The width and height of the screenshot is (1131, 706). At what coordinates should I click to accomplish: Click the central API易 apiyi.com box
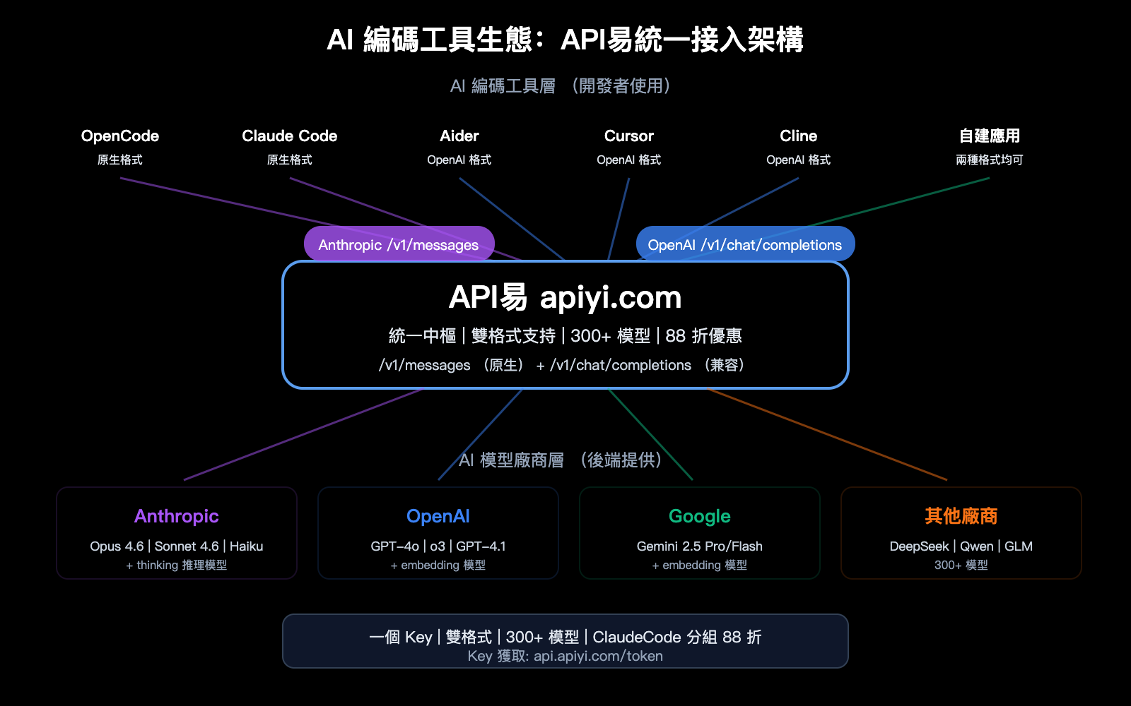point(565,325)
